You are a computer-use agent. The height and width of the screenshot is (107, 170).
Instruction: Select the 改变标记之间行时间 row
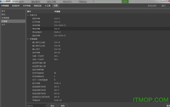[x=98, y=97]
